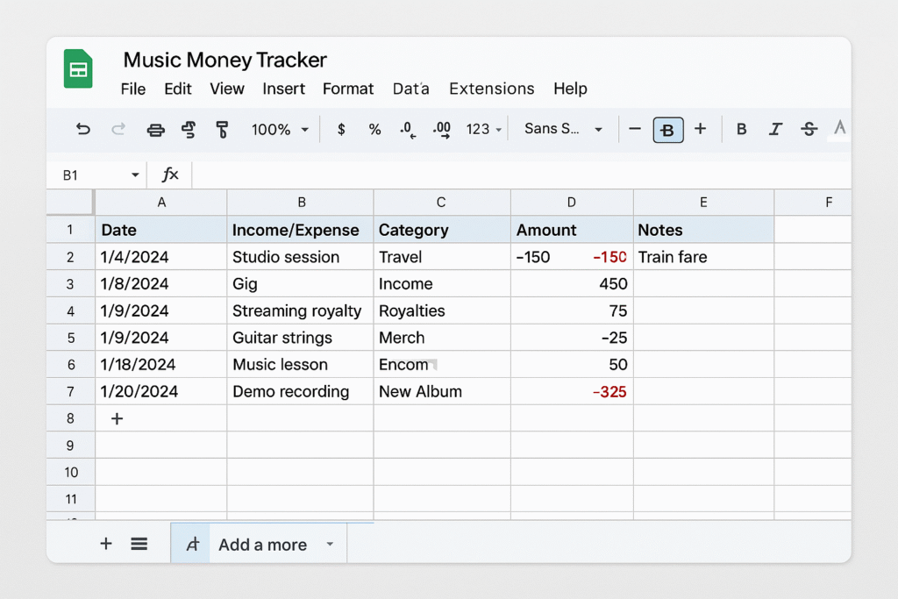Toggle italic formatting
The width and height of the screenshot is (898, 599).
click(x=774, y=130)
